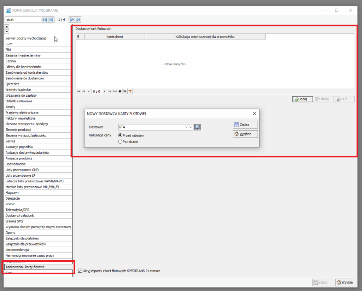362x291 pixels.
Task: Click the orange filter funnel icon
Action: 130,91
